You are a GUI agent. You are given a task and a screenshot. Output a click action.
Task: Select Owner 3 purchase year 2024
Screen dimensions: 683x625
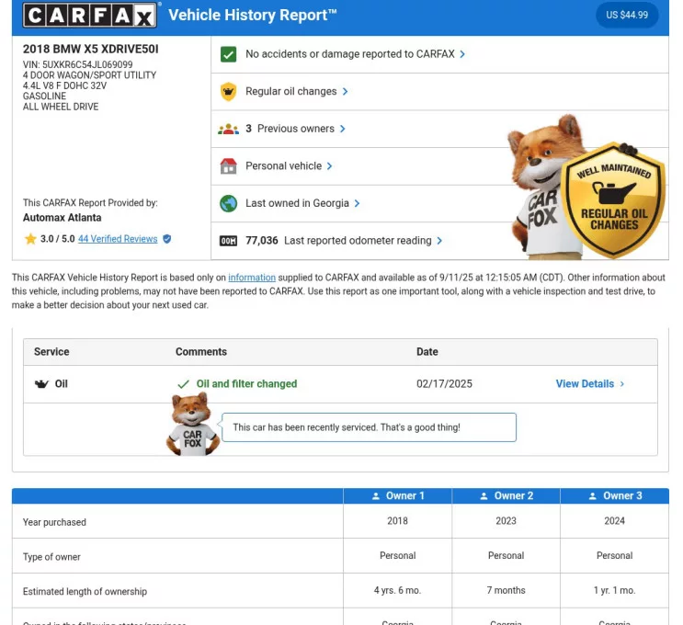click(614, 521)
